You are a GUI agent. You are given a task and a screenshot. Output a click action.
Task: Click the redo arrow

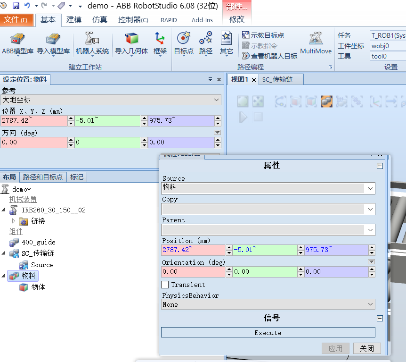(x=44, y=6)
